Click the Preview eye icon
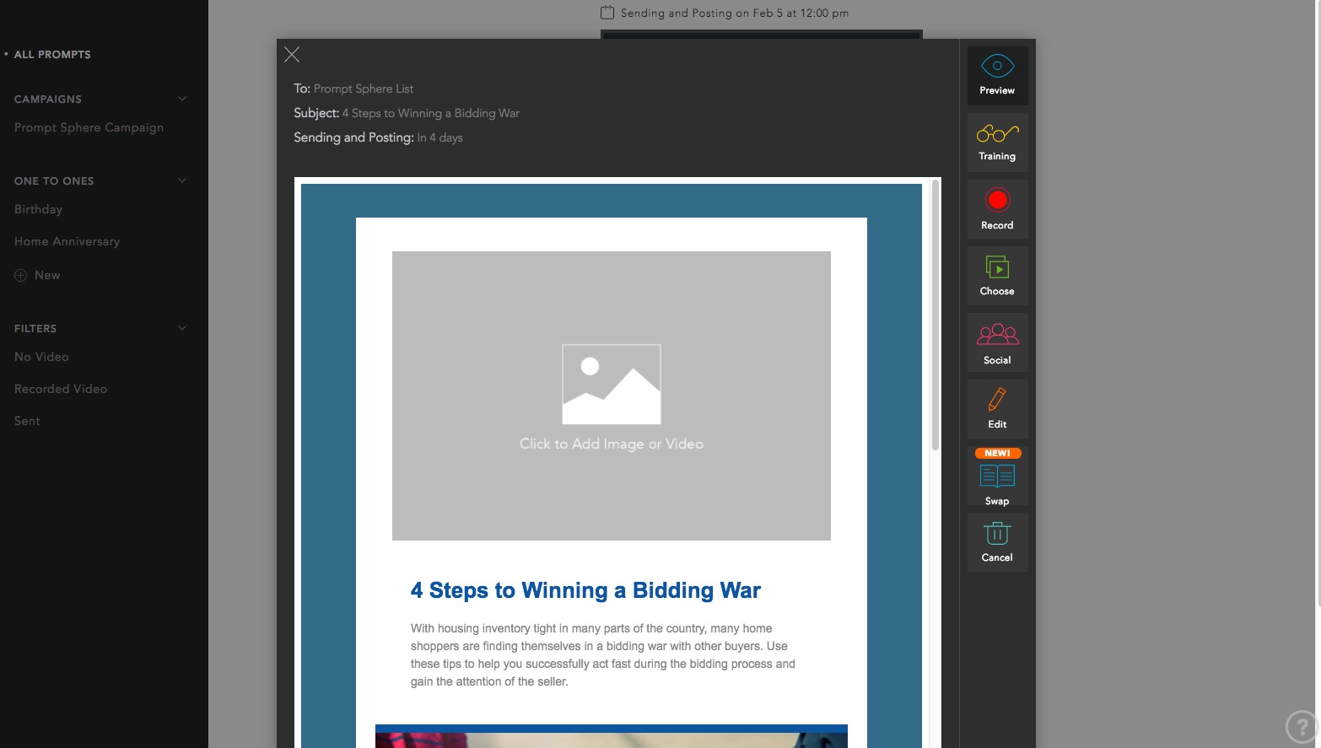1321x748 pixels. coord(997,66)
